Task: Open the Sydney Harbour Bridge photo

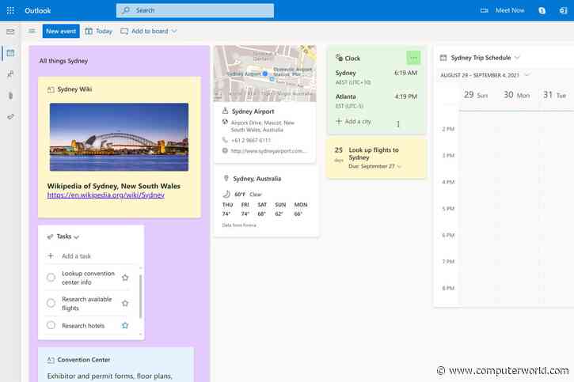Action: (119, 137)
